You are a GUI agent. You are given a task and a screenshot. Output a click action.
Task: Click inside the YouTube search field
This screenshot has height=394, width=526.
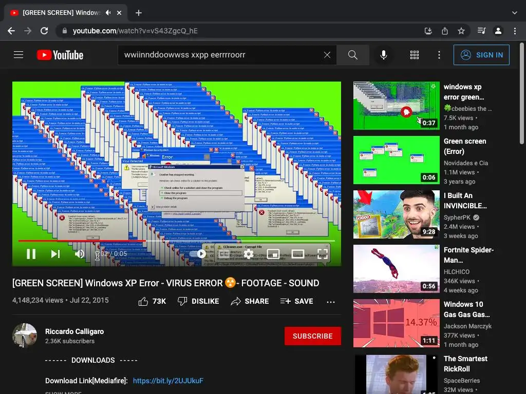coord(221,54)
